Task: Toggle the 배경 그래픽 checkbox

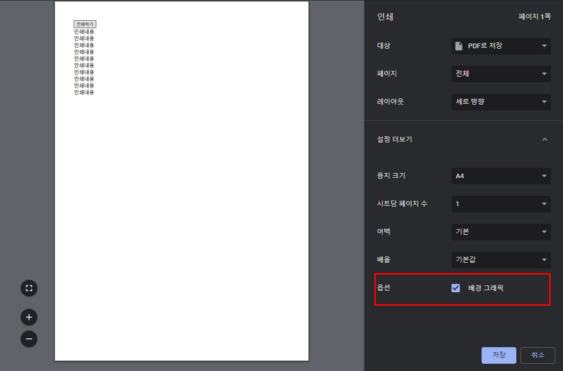Action: (x=456, y=288)
